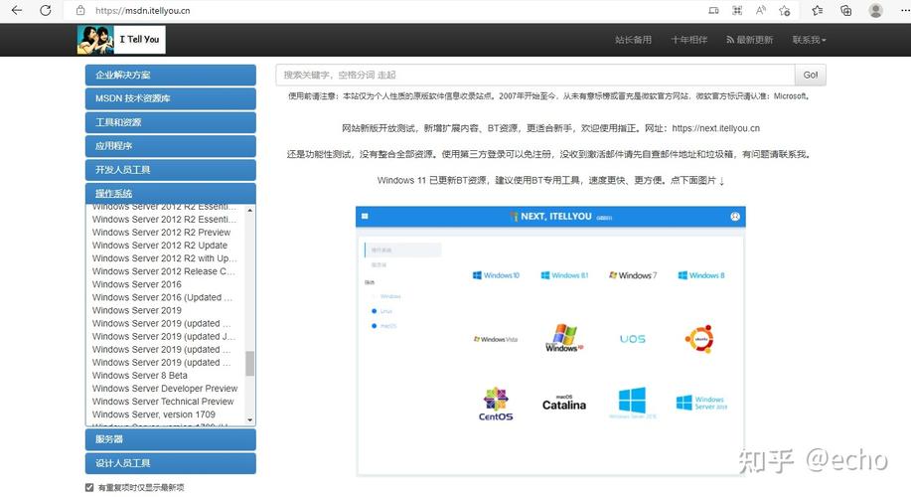Click the Windows XP logo in the preview
911x497 pixels.
(563, 338)
